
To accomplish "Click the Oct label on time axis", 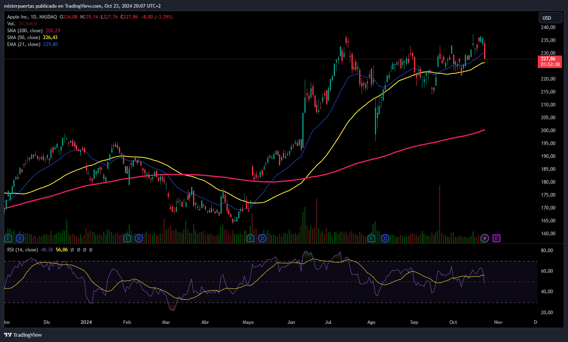I will (x=454, y=322).
